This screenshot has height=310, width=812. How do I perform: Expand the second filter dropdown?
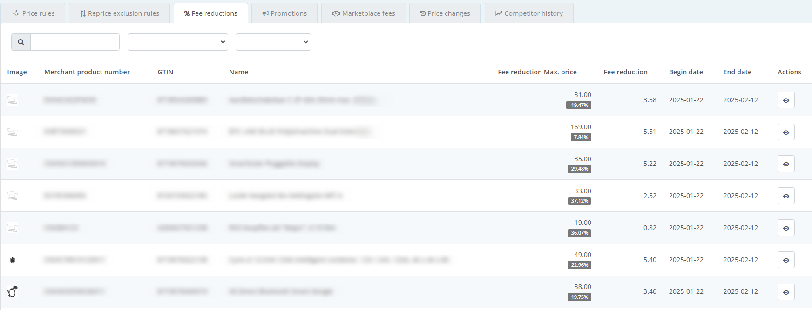(273, 42)
